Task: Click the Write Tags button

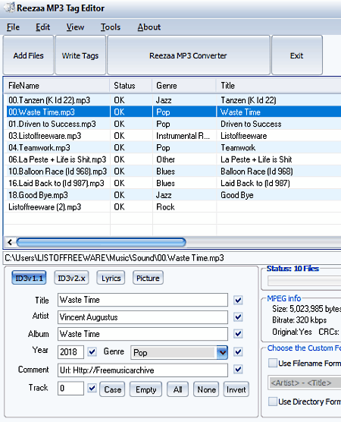Action: [x=80, y=55]
